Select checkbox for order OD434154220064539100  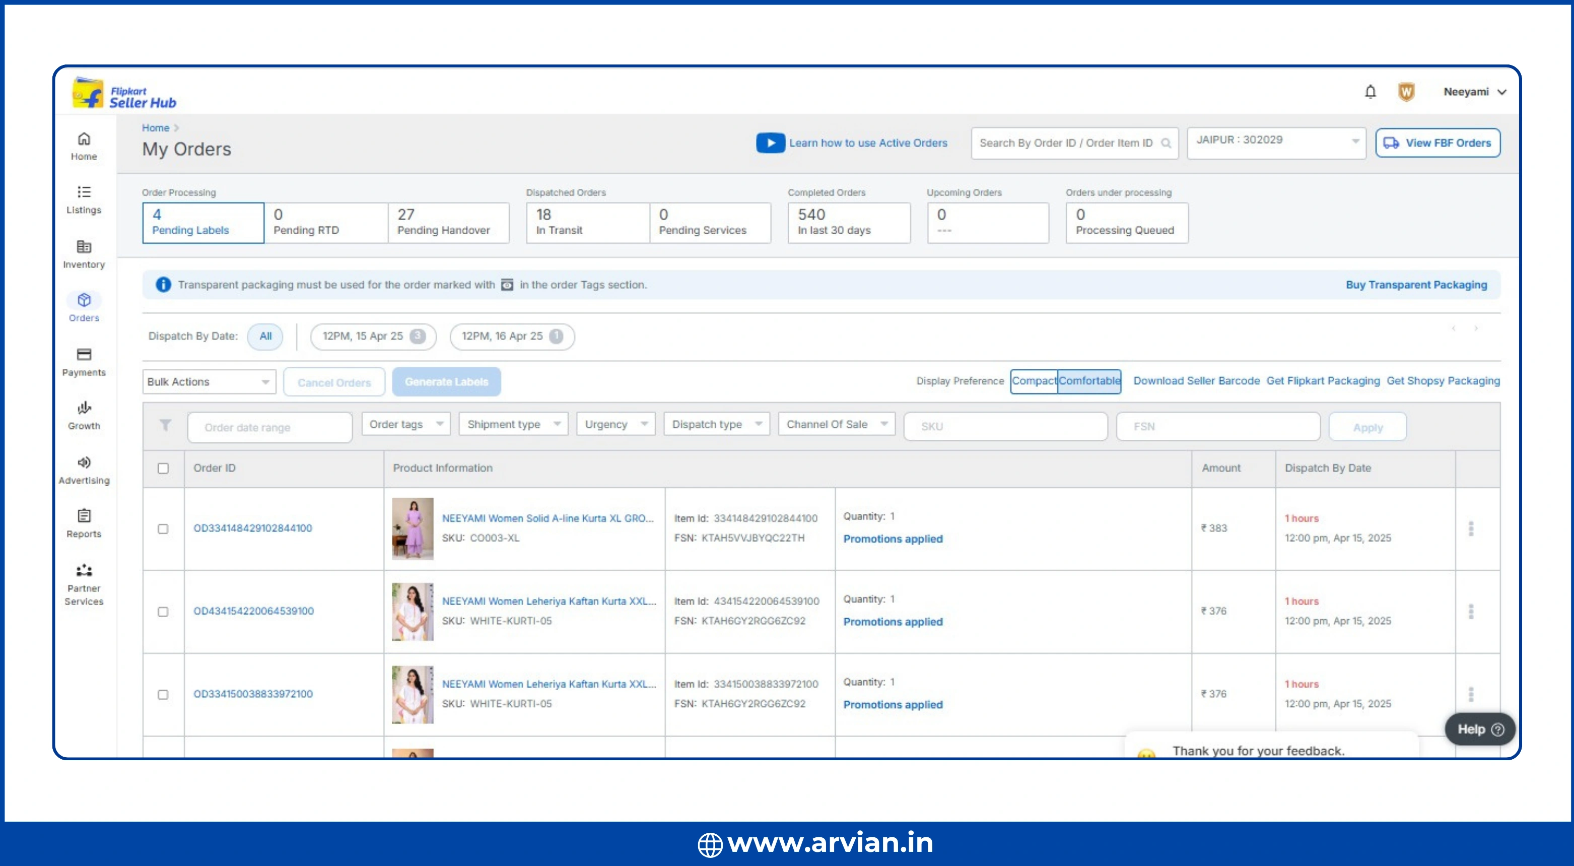click(163, 612)
